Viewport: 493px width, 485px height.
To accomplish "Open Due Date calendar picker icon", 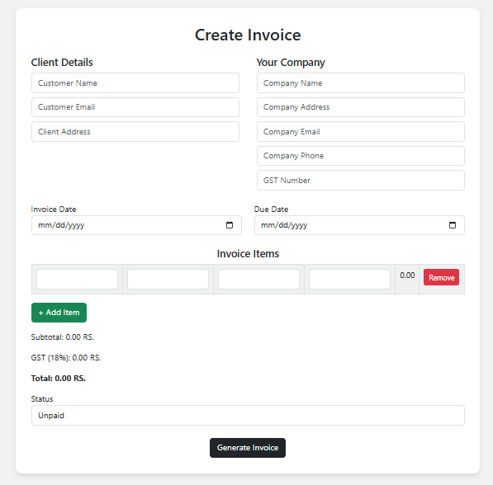I will (x=453, y=225).
